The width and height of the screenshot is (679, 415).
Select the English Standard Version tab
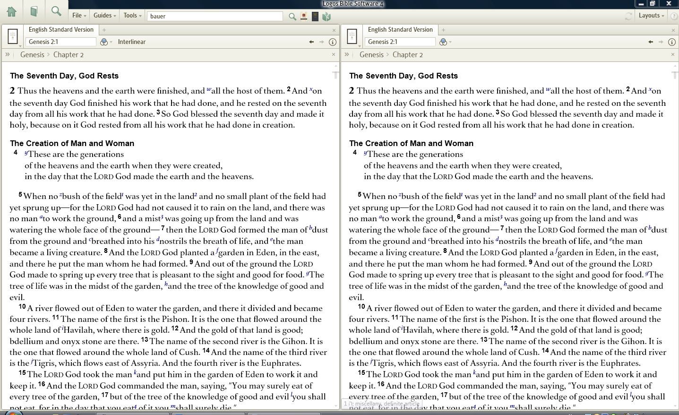pos(61,29)
